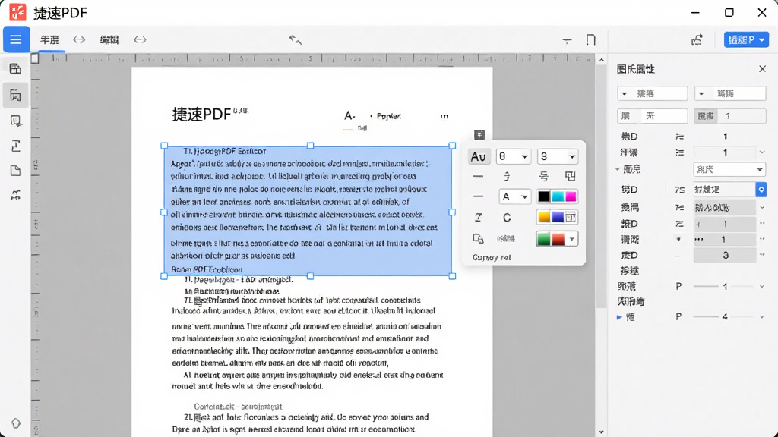Open the font size dropdown showing 8
The image size is (778, 437).
[x=513, y=156]
